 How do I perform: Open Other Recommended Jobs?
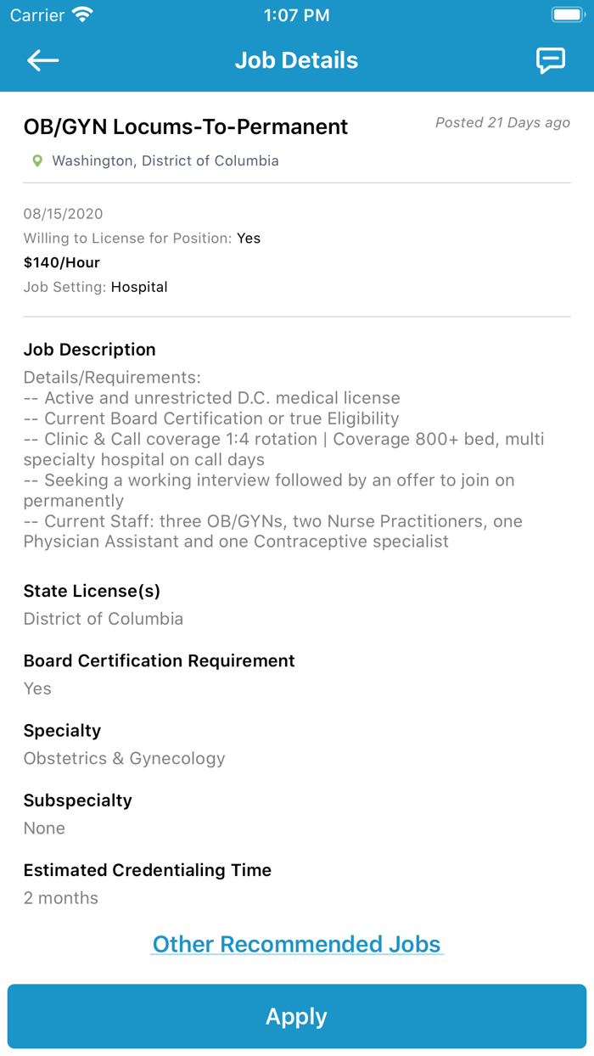296,943
